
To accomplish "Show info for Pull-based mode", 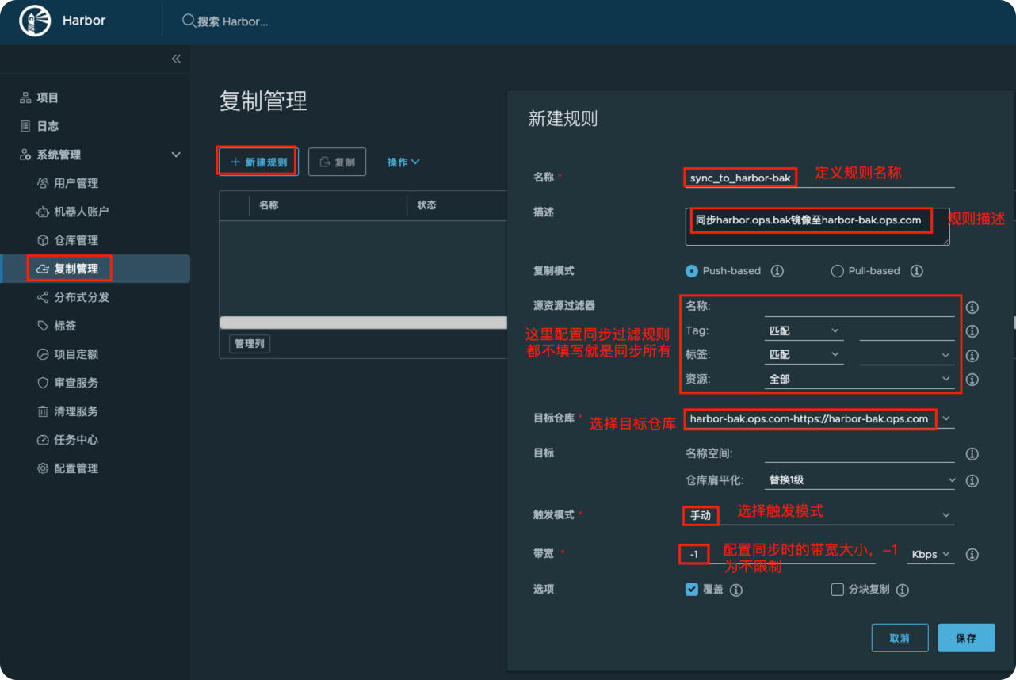I will pos(917,271).
